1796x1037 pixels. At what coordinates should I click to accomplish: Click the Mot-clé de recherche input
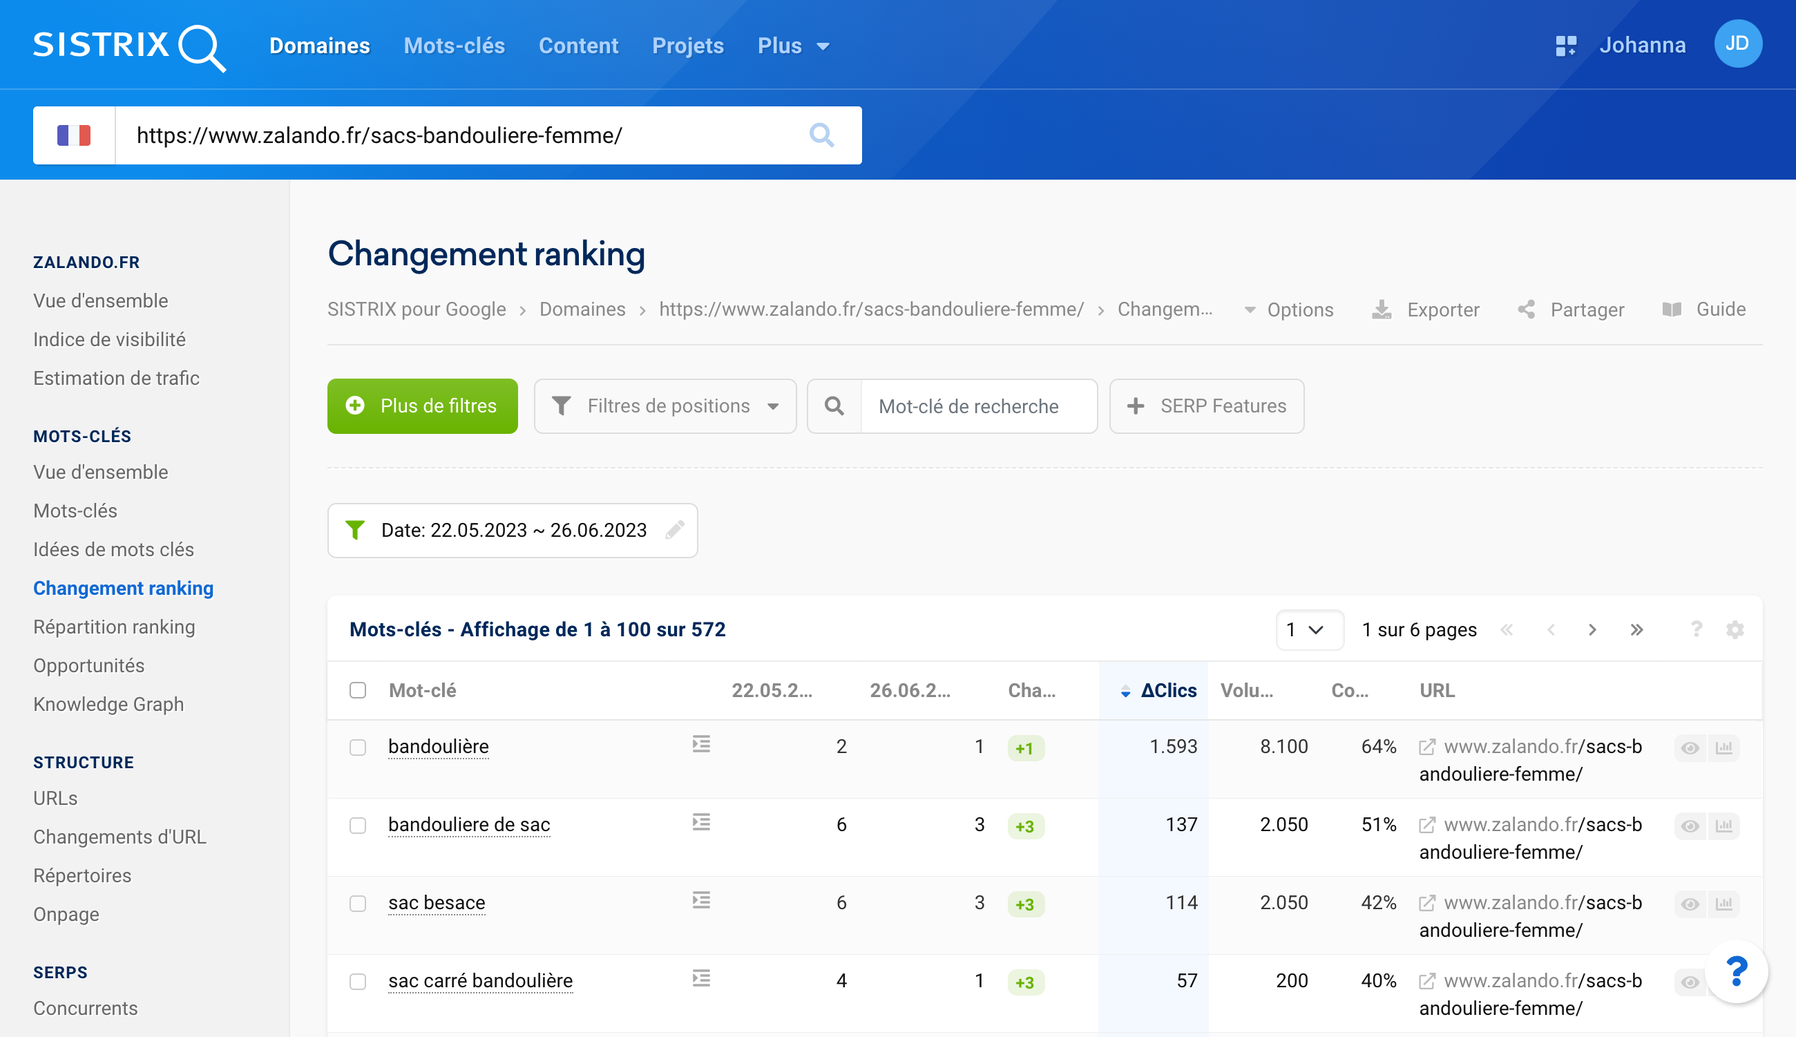[978, 406]
